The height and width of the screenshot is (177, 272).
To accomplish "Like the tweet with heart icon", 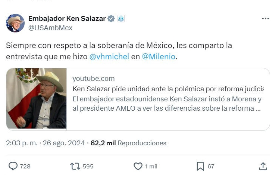I will point(138,166).
